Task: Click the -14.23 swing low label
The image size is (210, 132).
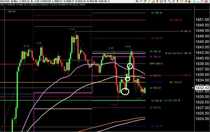Action: (x=113, y=105)
